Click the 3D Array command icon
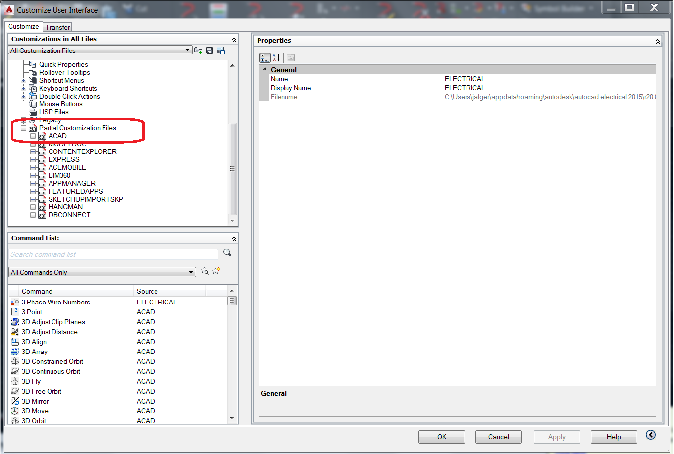Image resolution: width=674 pixels, height=454 pixels. (x=15, y=352)
